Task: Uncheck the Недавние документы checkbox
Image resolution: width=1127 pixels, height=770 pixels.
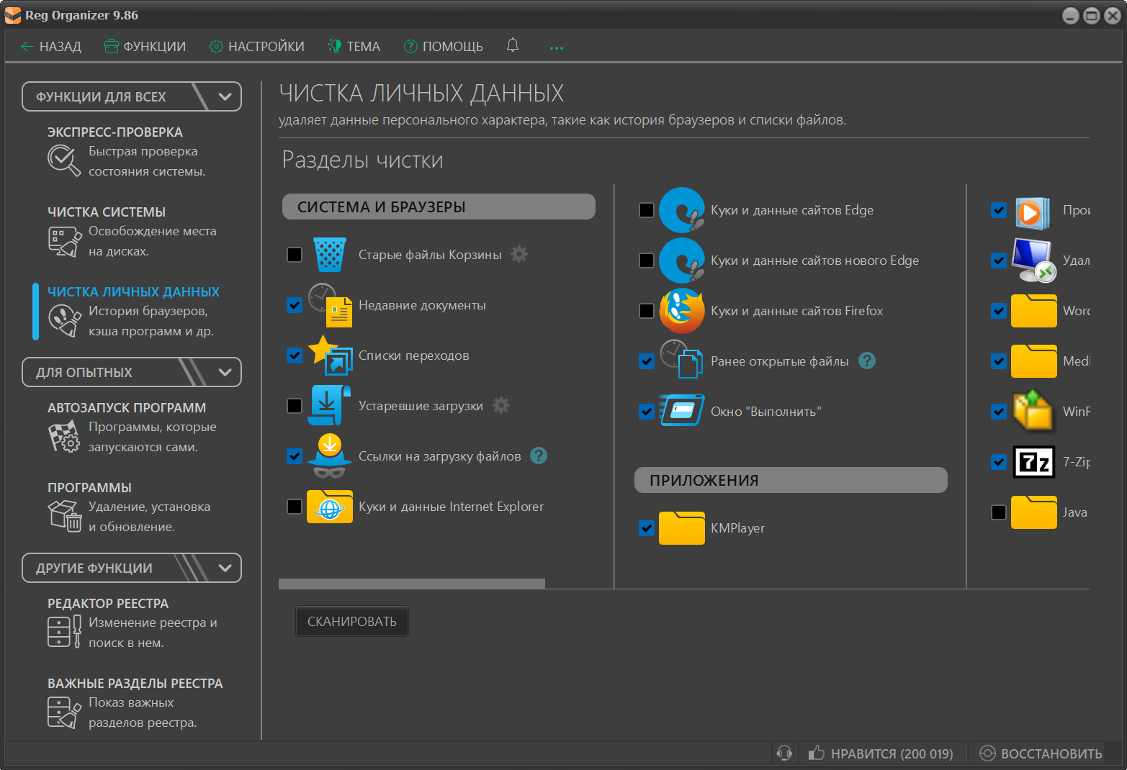Action: (295, 305)
